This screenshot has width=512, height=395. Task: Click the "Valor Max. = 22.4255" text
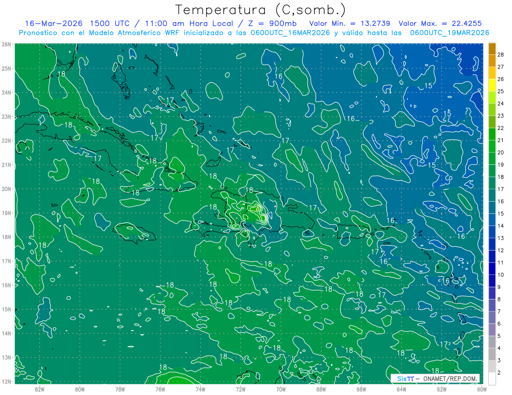point(440,23)
